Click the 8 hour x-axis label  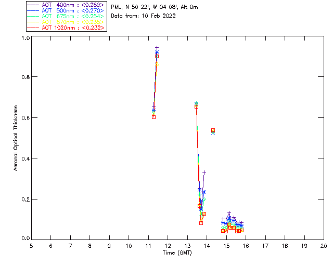(90, 246)
